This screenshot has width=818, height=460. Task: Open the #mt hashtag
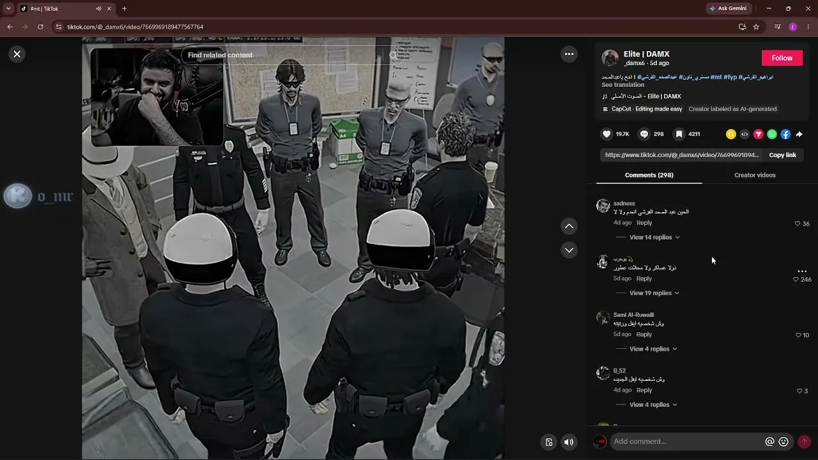tap(716, 77)
